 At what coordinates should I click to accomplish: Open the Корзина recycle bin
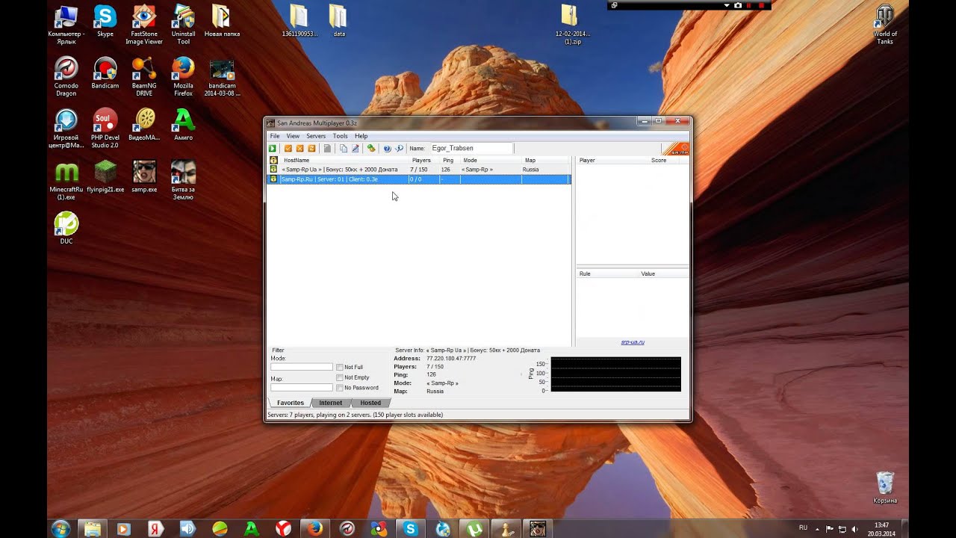tap(885, 487)
